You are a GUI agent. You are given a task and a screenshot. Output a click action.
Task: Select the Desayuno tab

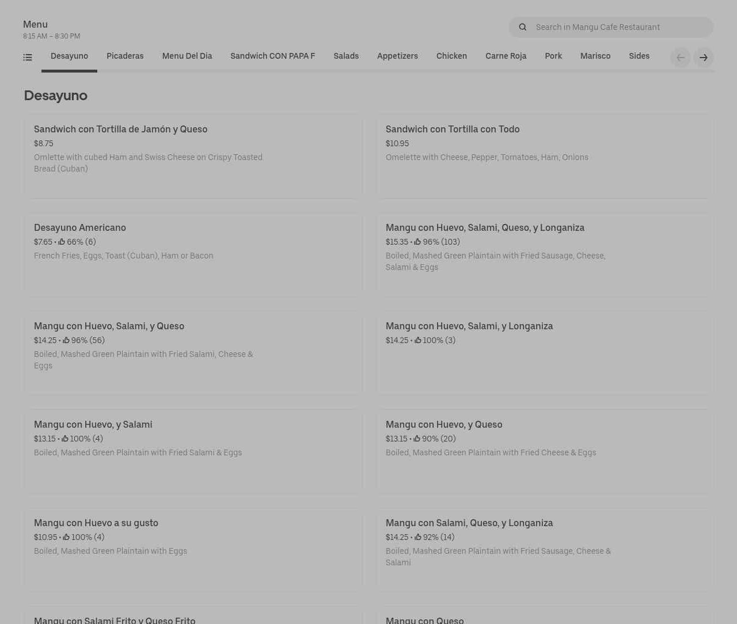click(x=69, y=56)
